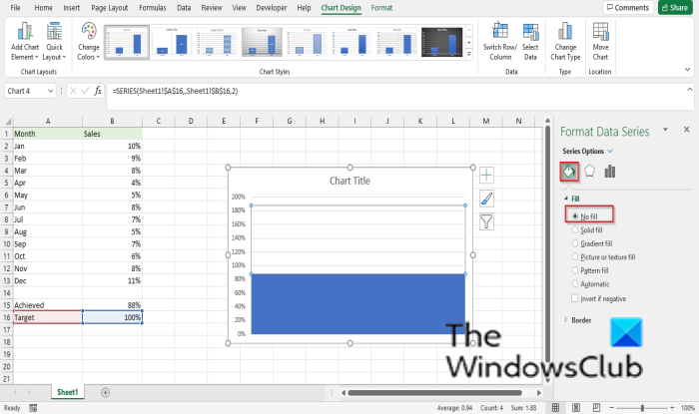
Task: Switch to Page Break Preview icon
Action: (596, 407)
